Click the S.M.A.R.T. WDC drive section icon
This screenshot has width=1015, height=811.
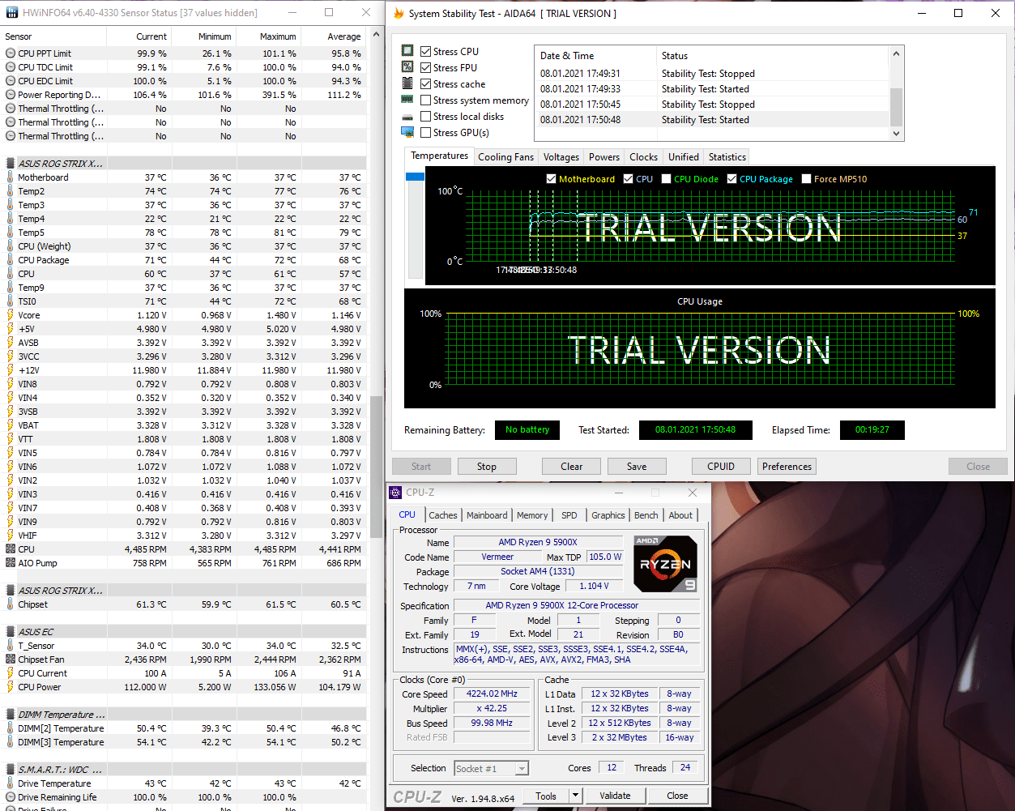tap(11, 770)
